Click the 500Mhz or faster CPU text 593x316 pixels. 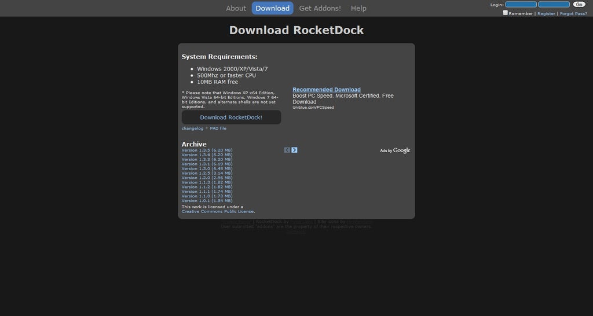point(226,75)
